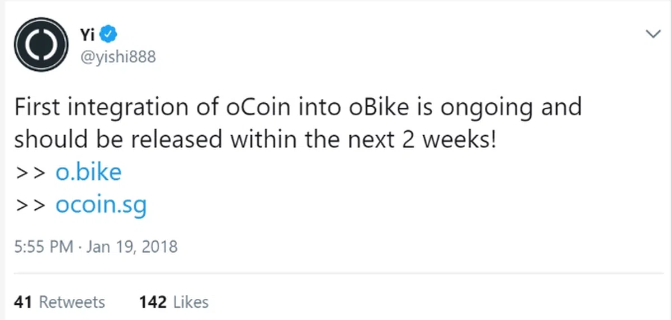Open the o.bike link

click(88, 172)
